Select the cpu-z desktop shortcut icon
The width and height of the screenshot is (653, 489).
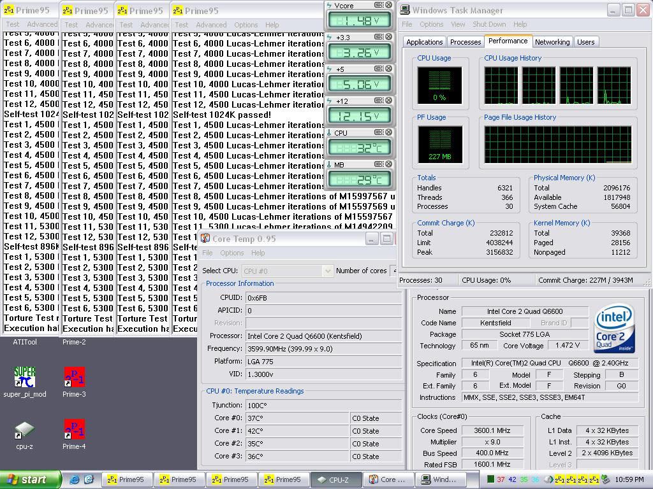pos(25,435)
